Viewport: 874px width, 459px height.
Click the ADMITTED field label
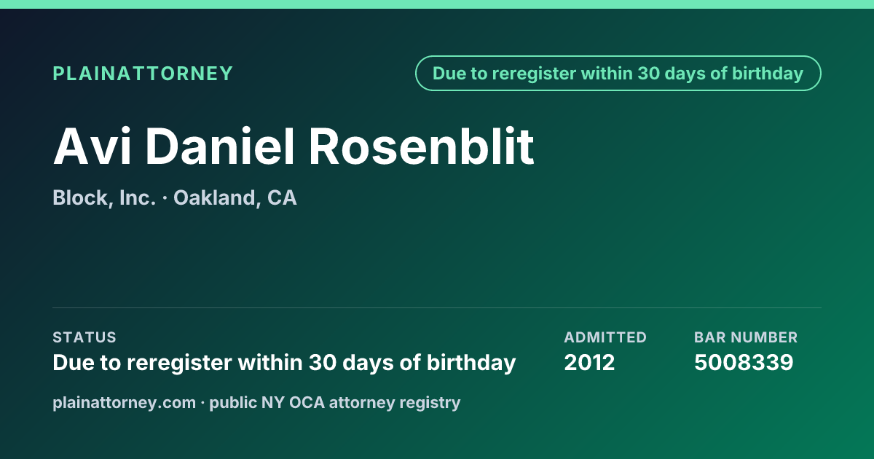[x=605, y=337]
